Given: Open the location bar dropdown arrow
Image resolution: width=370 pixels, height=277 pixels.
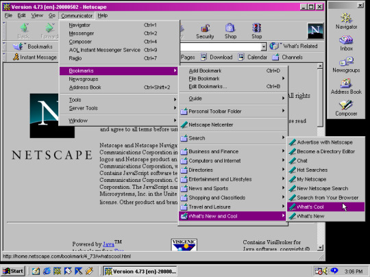Looking at the screenshot, I should coord(264,47).
